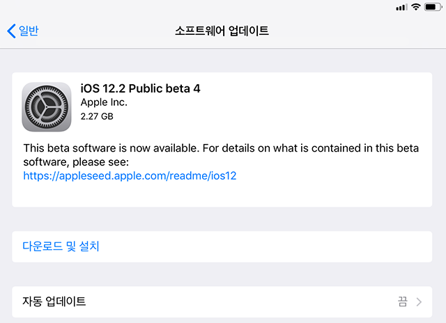This screenshot has height=323, width=446.
Task: Select the Apple Inc. publisher text
Action: [104, 102]
